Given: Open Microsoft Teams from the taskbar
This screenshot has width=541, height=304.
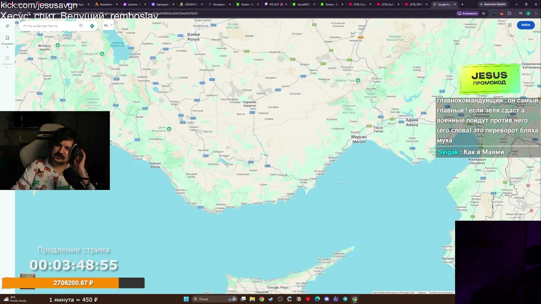Looking at the screenshot, I should tap(336, 299).
